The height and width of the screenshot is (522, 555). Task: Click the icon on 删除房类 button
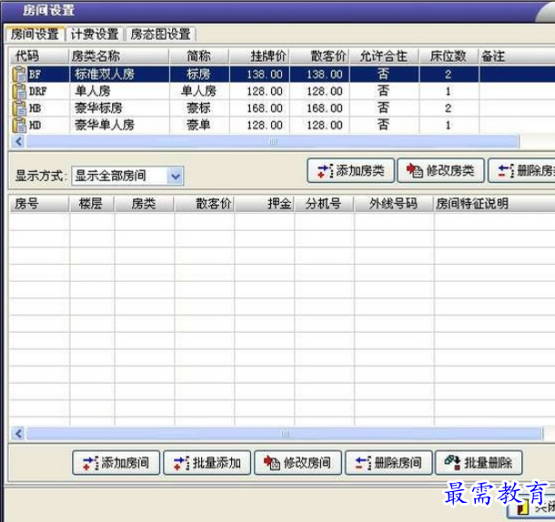(506, 171)
